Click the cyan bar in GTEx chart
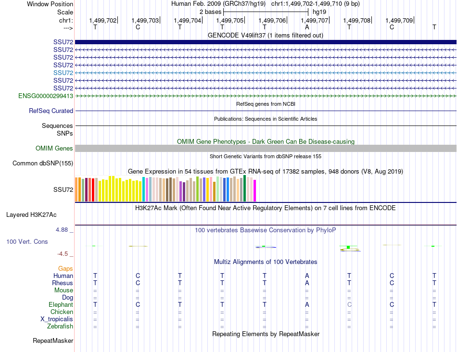 143,189
